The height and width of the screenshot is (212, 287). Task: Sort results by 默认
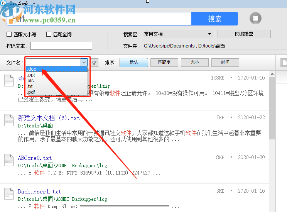[134, 63]
